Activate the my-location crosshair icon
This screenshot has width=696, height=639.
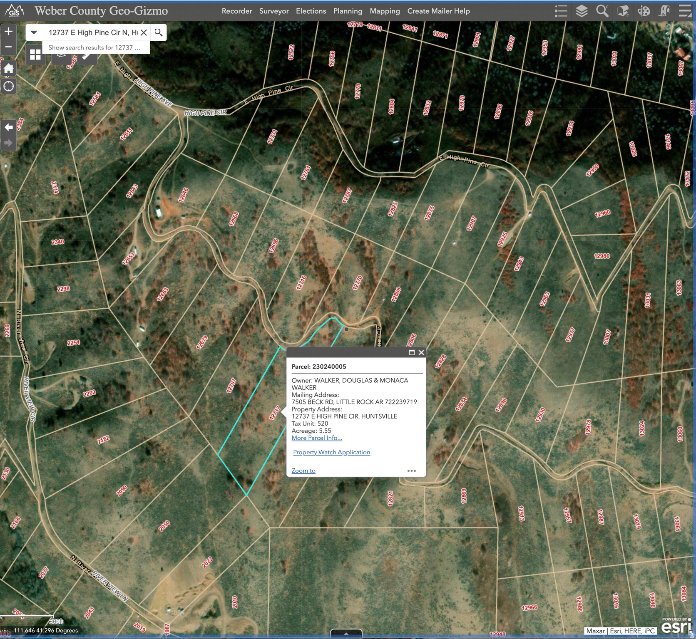point(8,86)
